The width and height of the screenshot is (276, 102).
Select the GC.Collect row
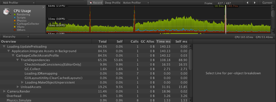[x=94, y=69]
